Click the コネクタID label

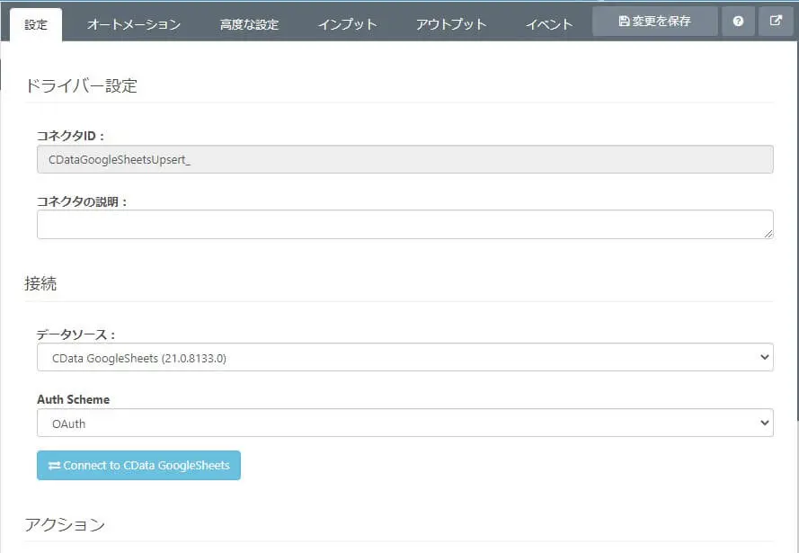tap(71, 136)
